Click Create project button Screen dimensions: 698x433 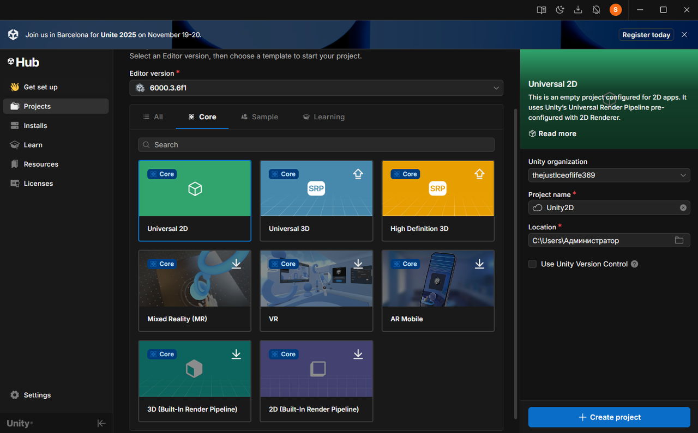[609, 417]
